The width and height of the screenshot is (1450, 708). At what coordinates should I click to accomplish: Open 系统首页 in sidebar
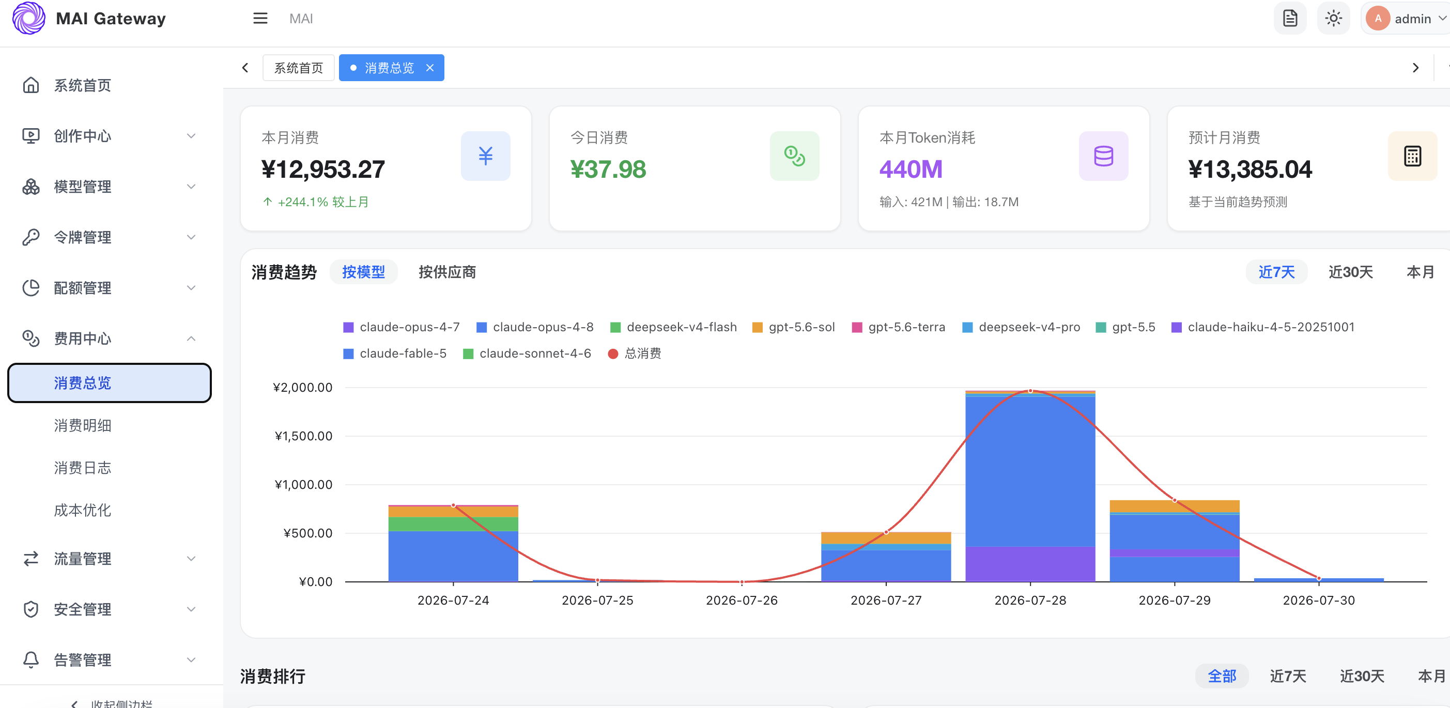pos(109,85)
